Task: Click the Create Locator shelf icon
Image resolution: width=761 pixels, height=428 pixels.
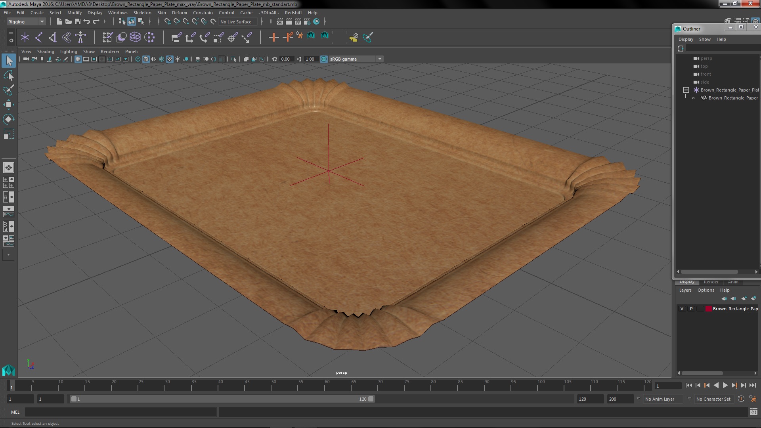Action: click(25, 37)
